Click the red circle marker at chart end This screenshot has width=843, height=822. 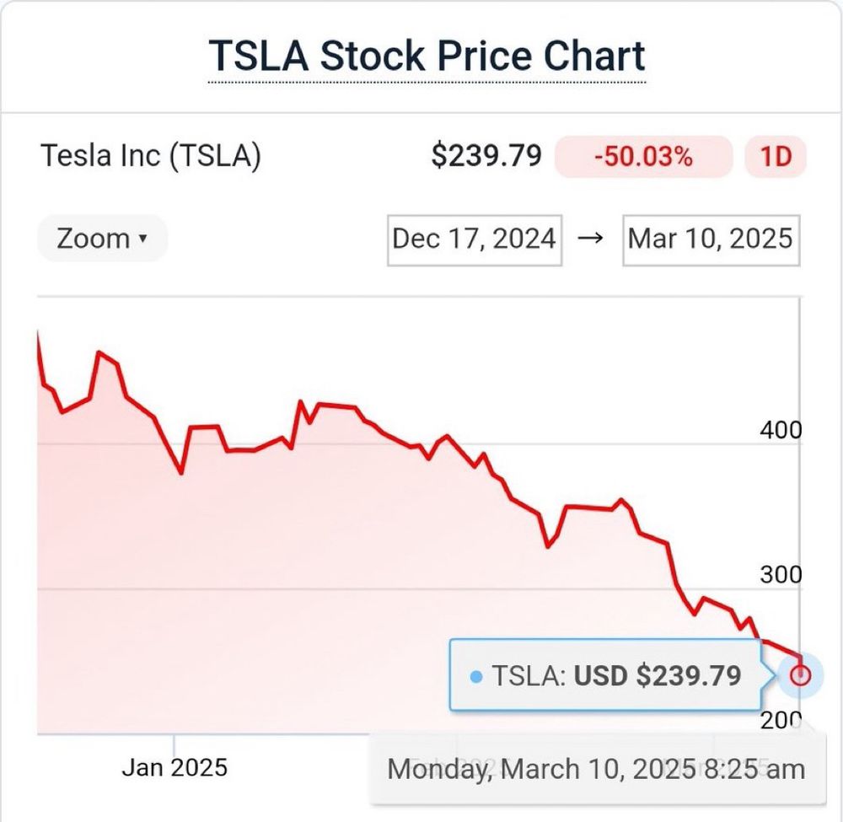click(x=800, y=674)
